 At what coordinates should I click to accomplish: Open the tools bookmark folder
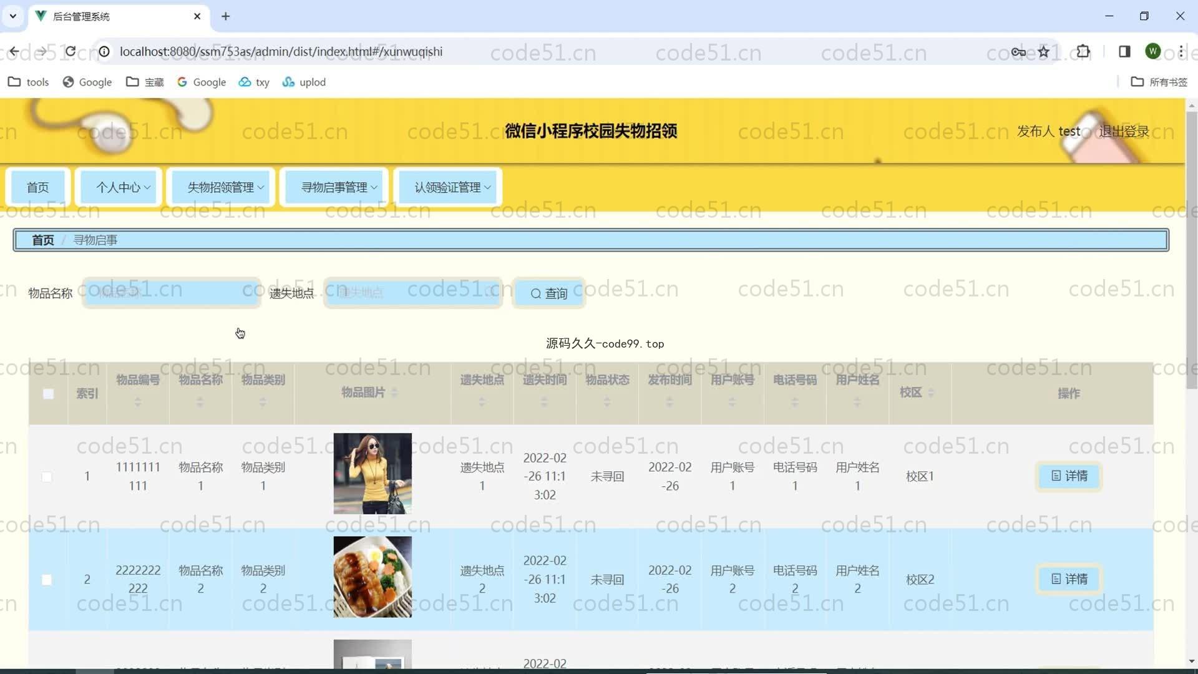tap(28, 82)
